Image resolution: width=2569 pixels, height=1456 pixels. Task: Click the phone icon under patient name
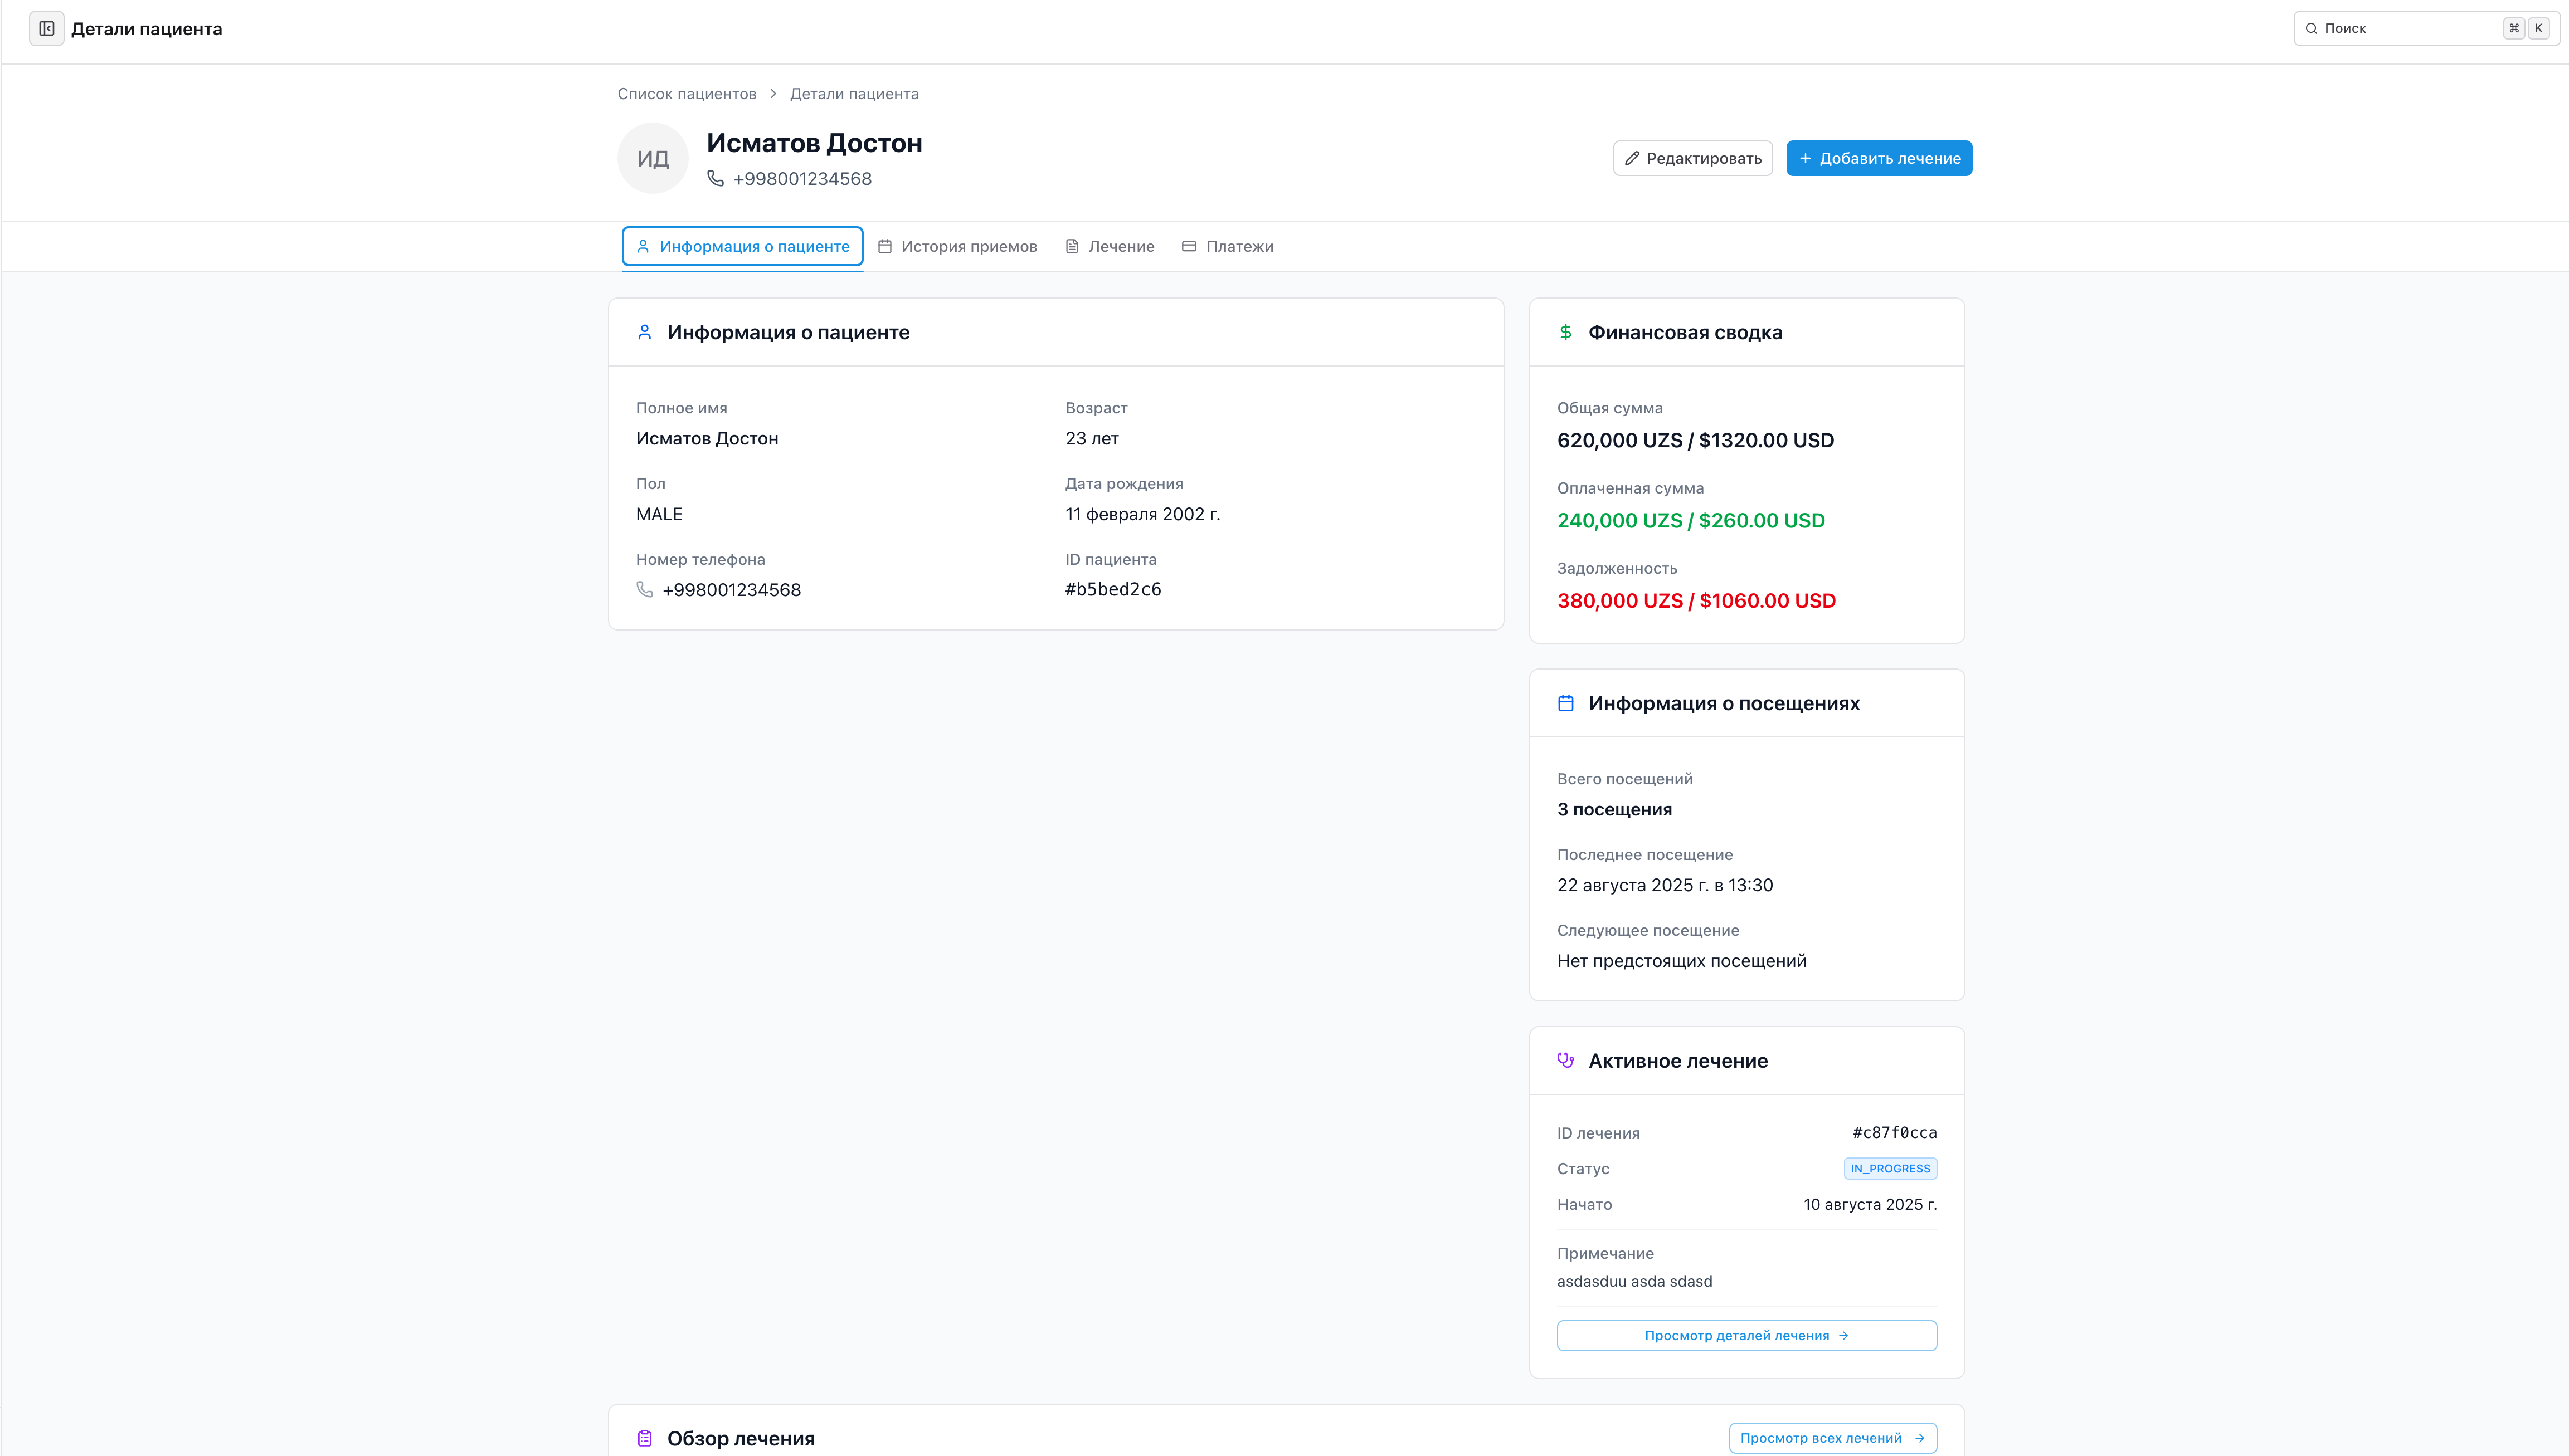[x=716, y=178]
